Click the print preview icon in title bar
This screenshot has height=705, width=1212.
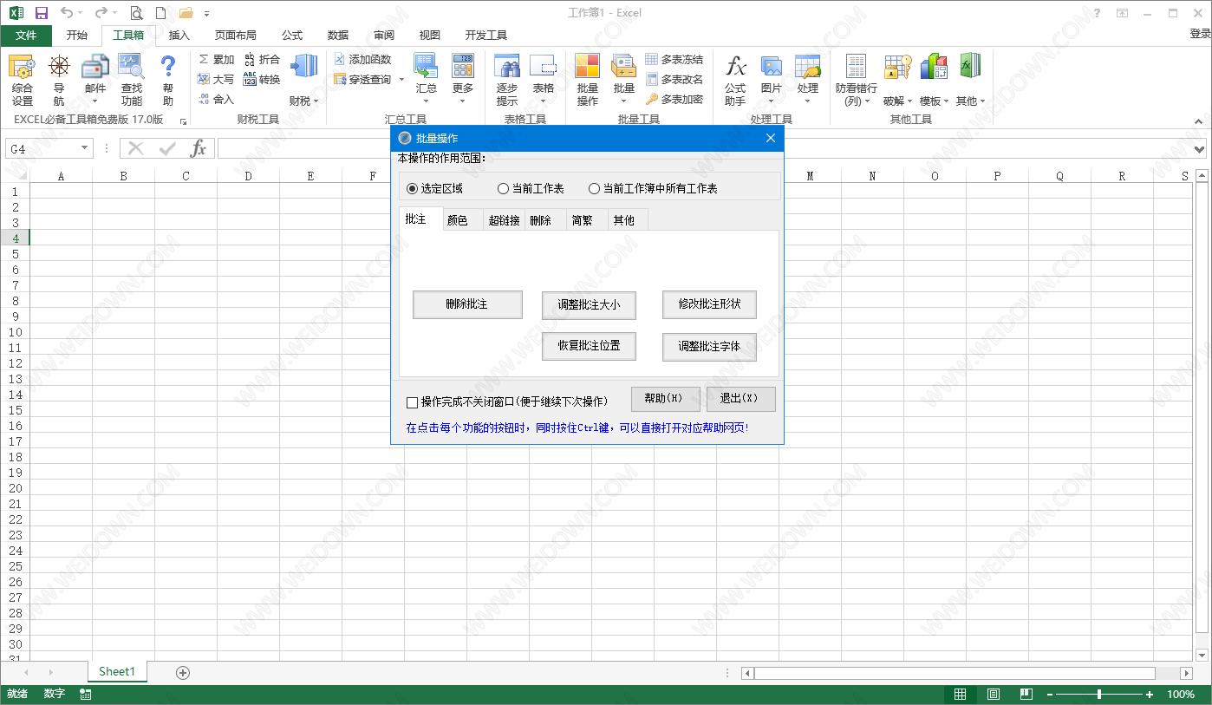(136, 13)
